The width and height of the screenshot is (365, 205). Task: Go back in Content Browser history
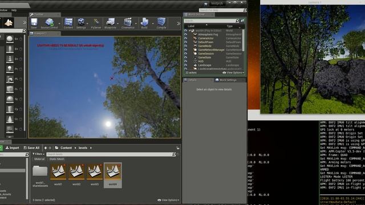pyautogui.click(x=46, y=148)
